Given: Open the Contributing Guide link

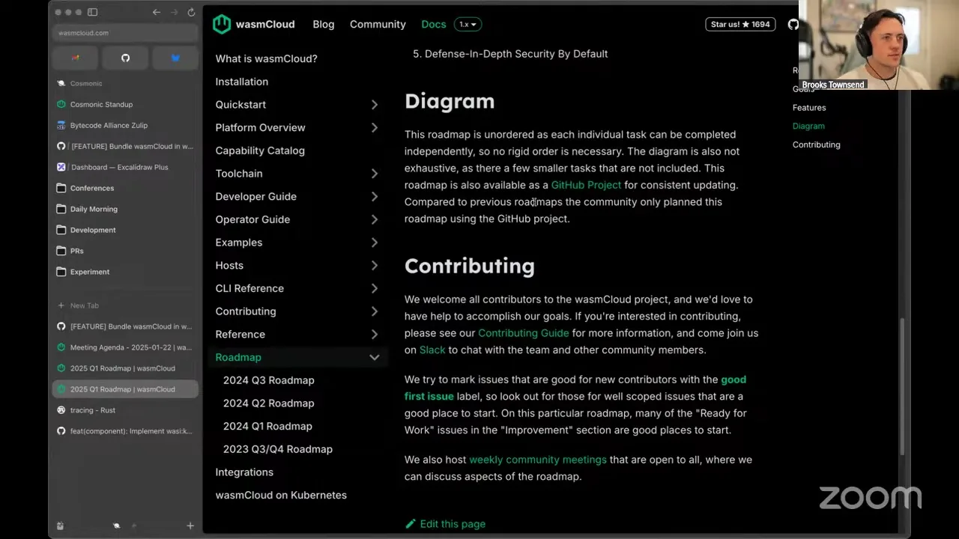Looking at the screenshot, I should (524, 333).
